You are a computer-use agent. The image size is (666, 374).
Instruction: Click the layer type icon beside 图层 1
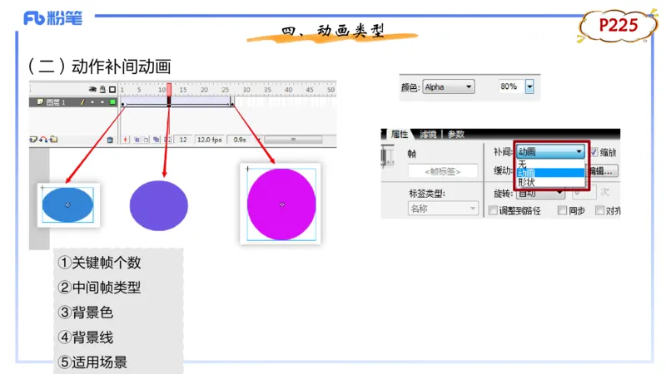(x=40, y=101)
